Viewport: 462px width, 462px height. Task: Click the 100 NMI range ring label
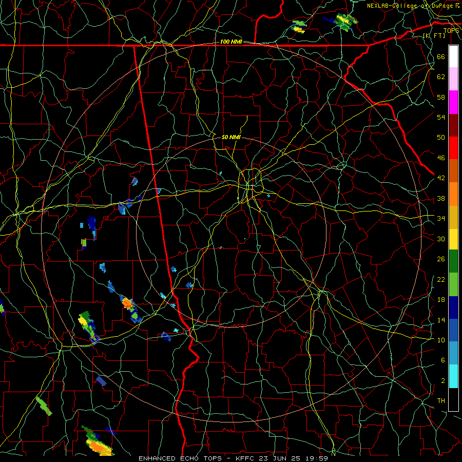(x=230, y=42)
